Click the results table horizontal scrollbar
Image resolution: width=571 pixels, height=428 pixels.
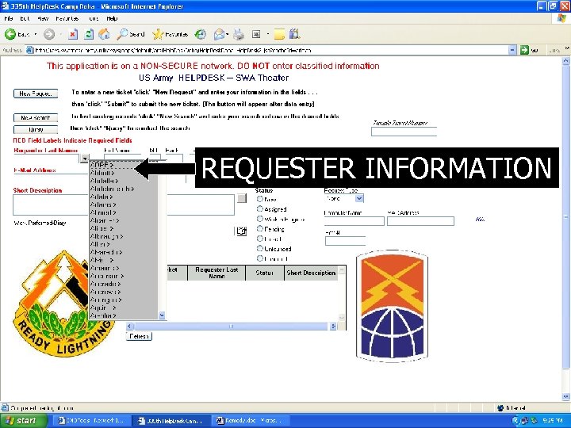click(232, 327)
